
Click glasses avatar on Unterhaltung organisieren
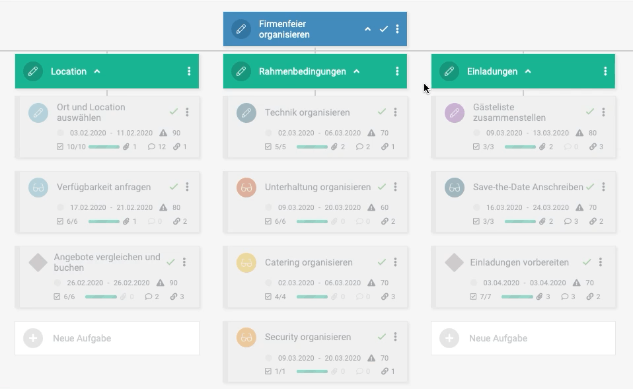coord(246,188)
